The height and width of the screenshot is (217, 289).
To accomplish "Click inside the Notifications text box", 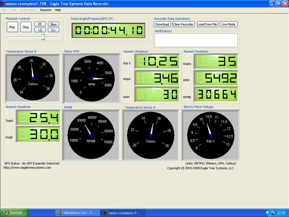I will coord(196,40).
